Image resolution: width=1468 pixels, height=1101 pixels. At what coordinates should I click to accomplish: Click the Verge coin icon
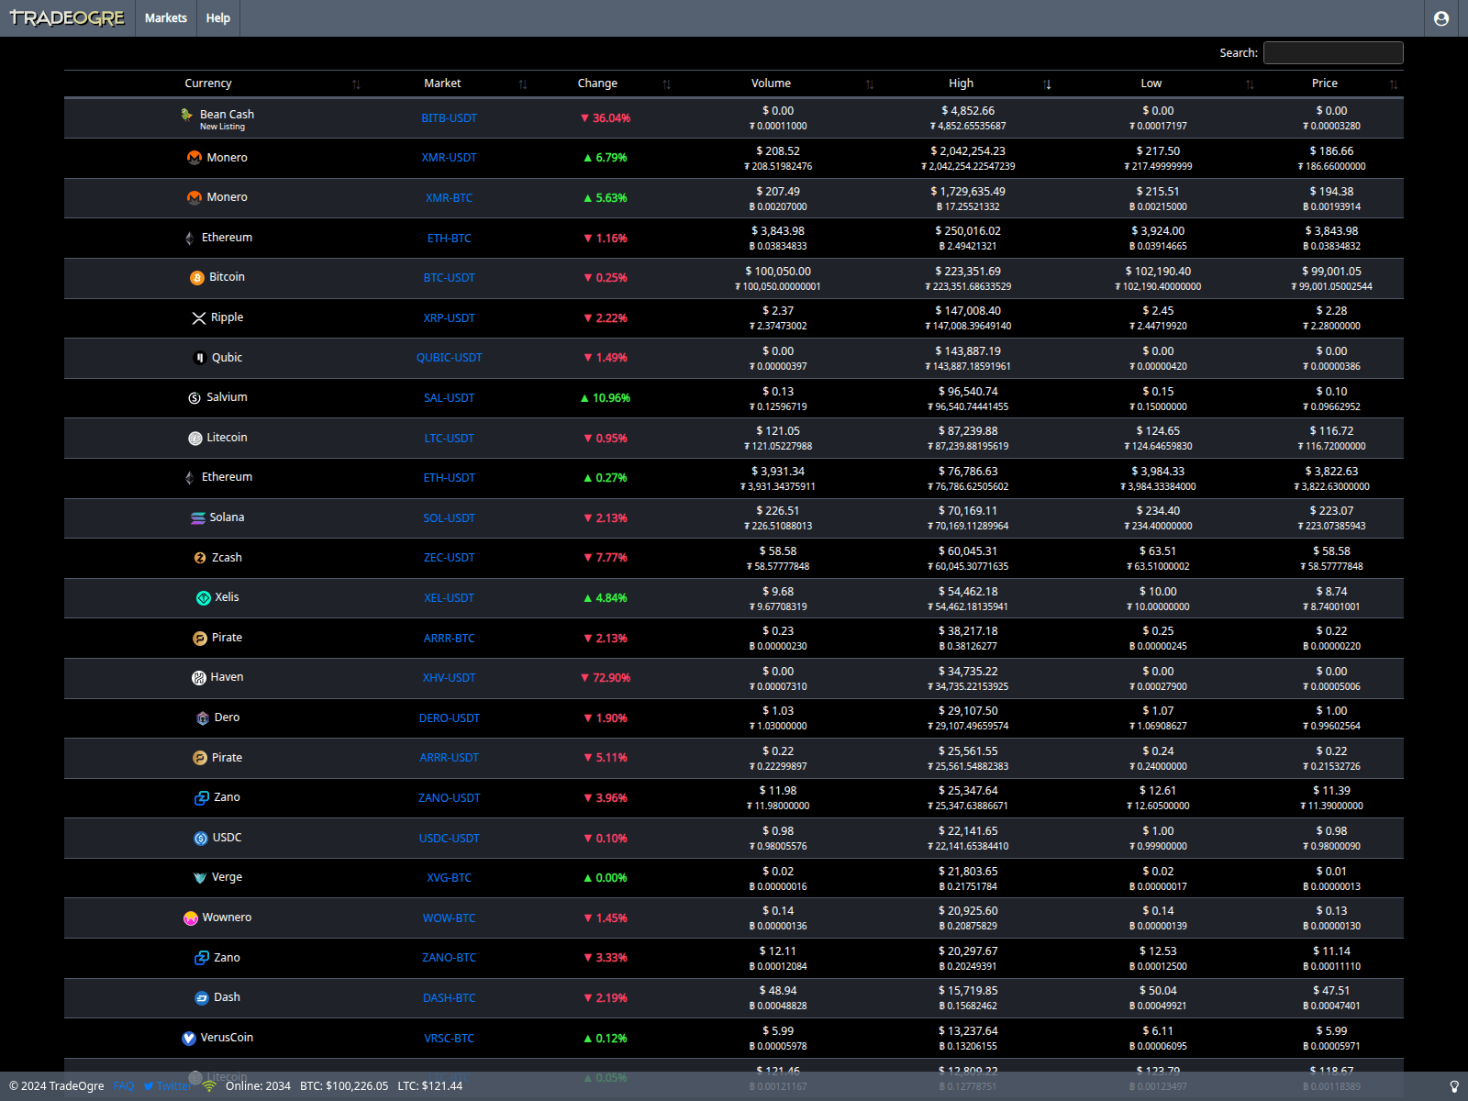200,878
